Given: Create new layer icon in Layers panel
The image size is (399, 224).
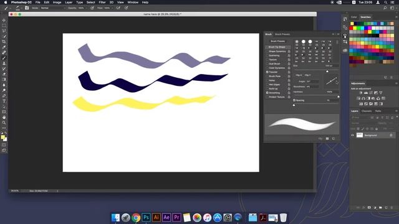Looking at the screenshot, I should (x=386, y=207).
